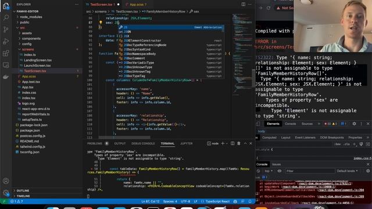This screenshot has height=209, width=372.
Task: Switch to the OUTPUT panel tab
Action: coord(120,143)
